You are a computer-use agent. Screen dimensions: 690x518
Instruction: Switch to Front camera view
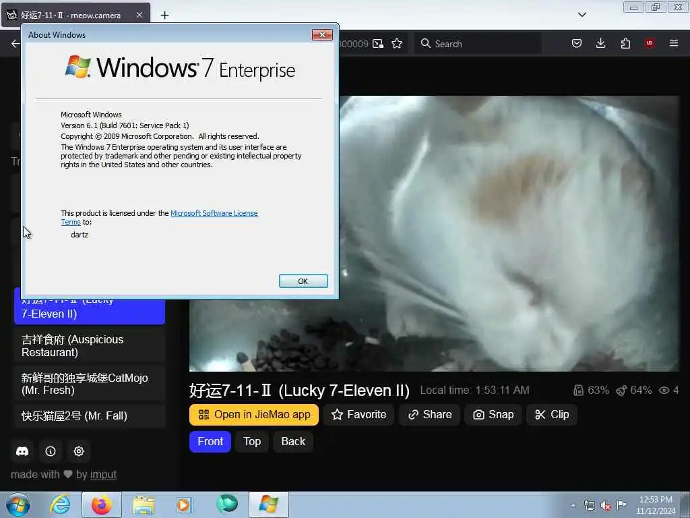point(210,441)
